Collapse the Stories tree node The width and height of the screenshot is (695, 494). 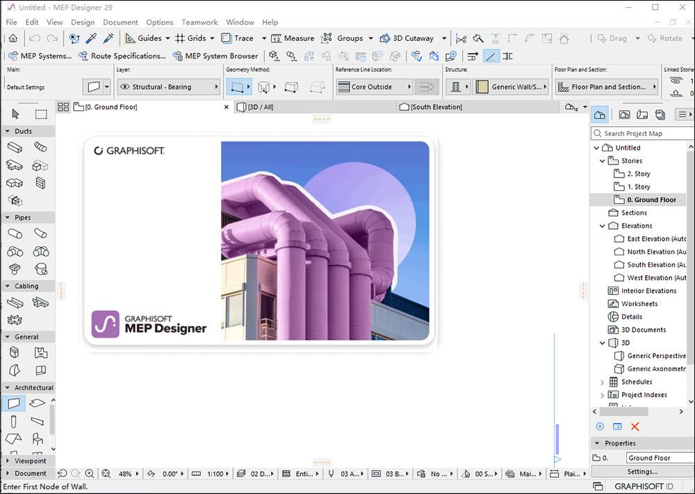(603, 161)
